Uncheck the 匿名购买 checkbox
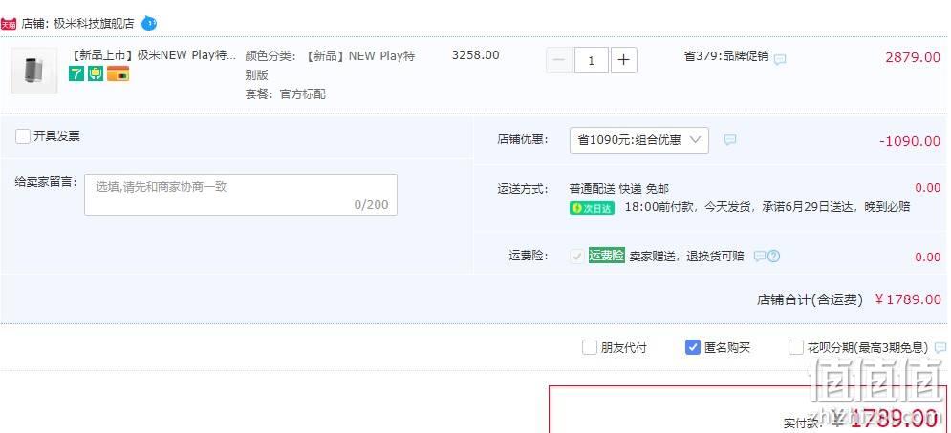This screenshot has width=951, height=433. click(693, 347)
